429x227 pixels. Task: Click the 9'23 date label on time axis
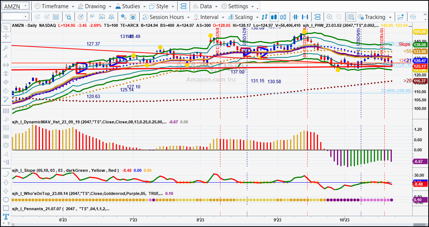pos(277,220)
